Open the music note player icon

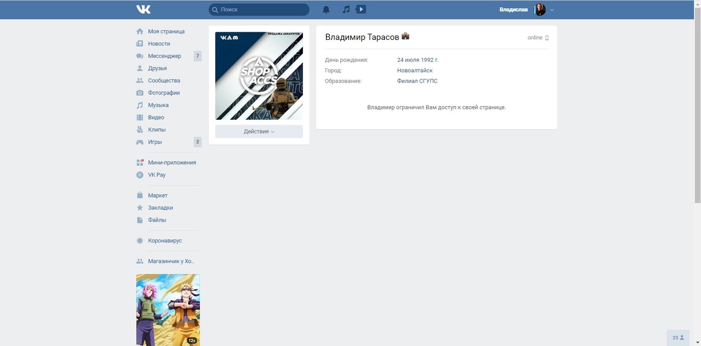tap(346, 9)
